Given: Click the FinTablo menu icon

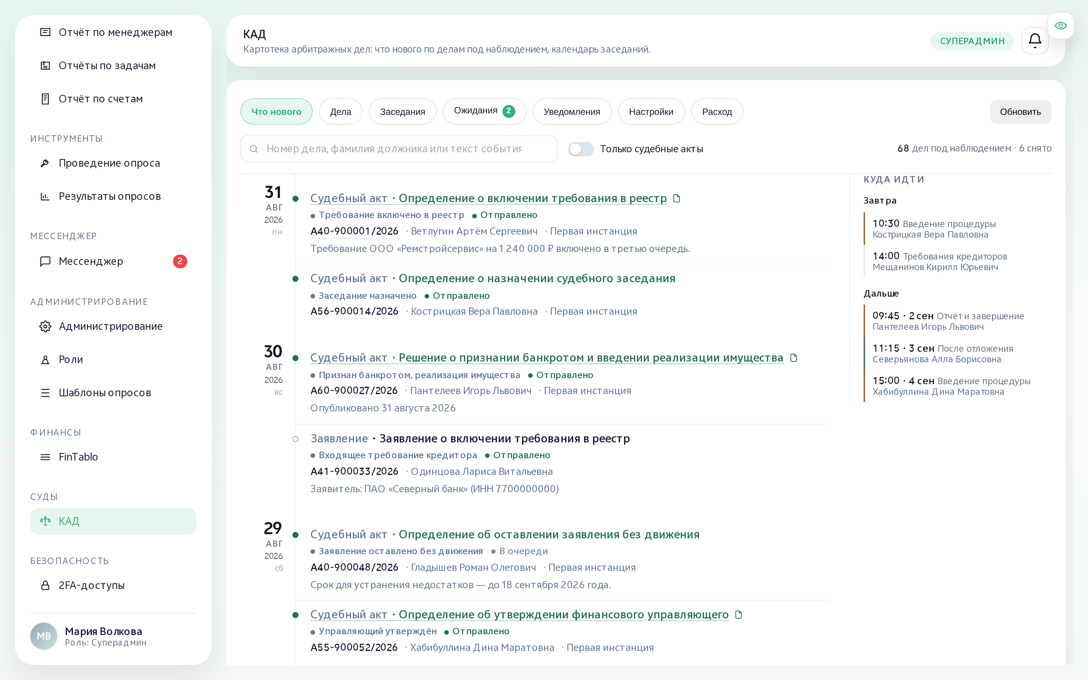Looking at the screenshot, I should (45, 457).
